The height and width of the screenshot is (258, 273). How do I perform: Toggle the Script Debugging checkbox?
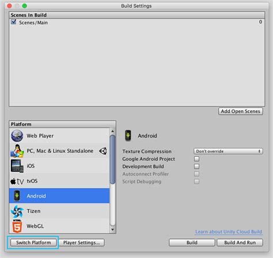click(196, 182)
